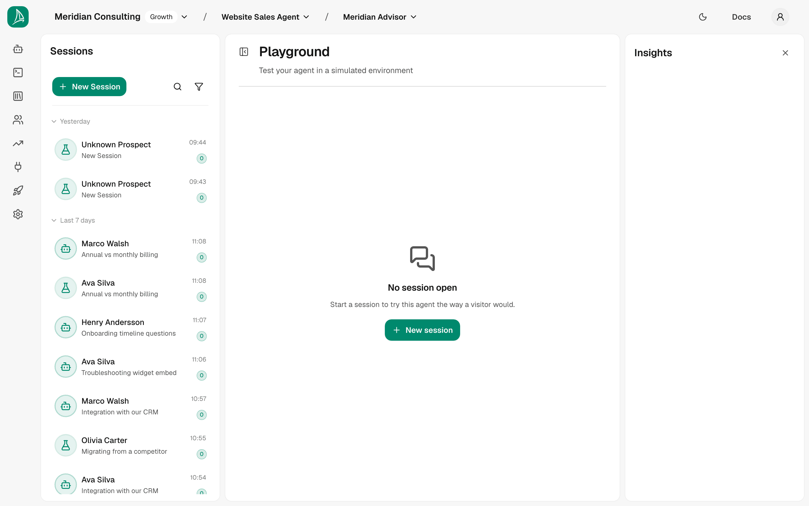
Task: Collapse the sessions panel toggle icon
Action: click(x=244, y=52)
